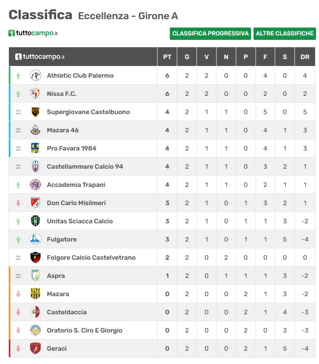Click the tuttocampo.it logo in table header

40,57
